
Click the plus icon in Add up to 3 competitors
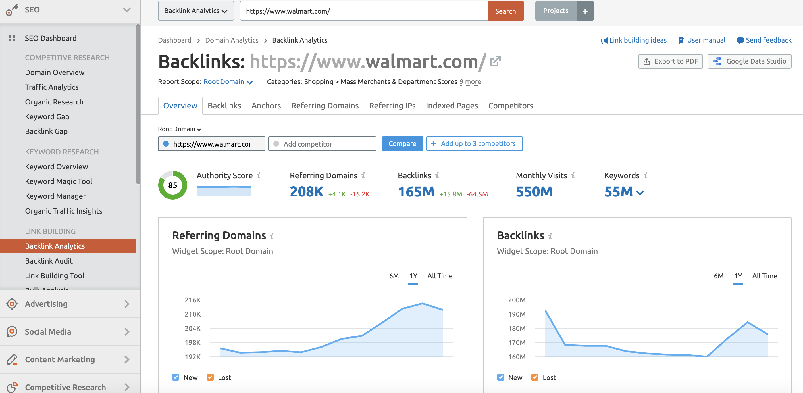(x=433, y=144)
